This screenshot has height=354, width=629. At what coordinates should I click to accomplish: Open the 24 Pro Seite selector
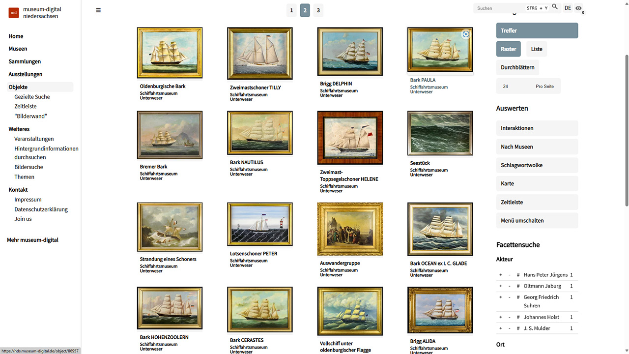528,86
